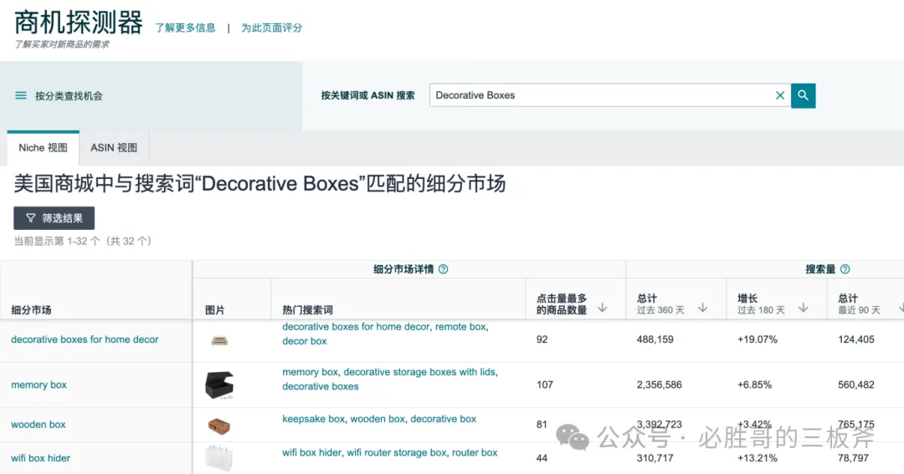The image size is (904, 474).
Task: Select the +13.21% growth cell
Action: click(757, 458)
